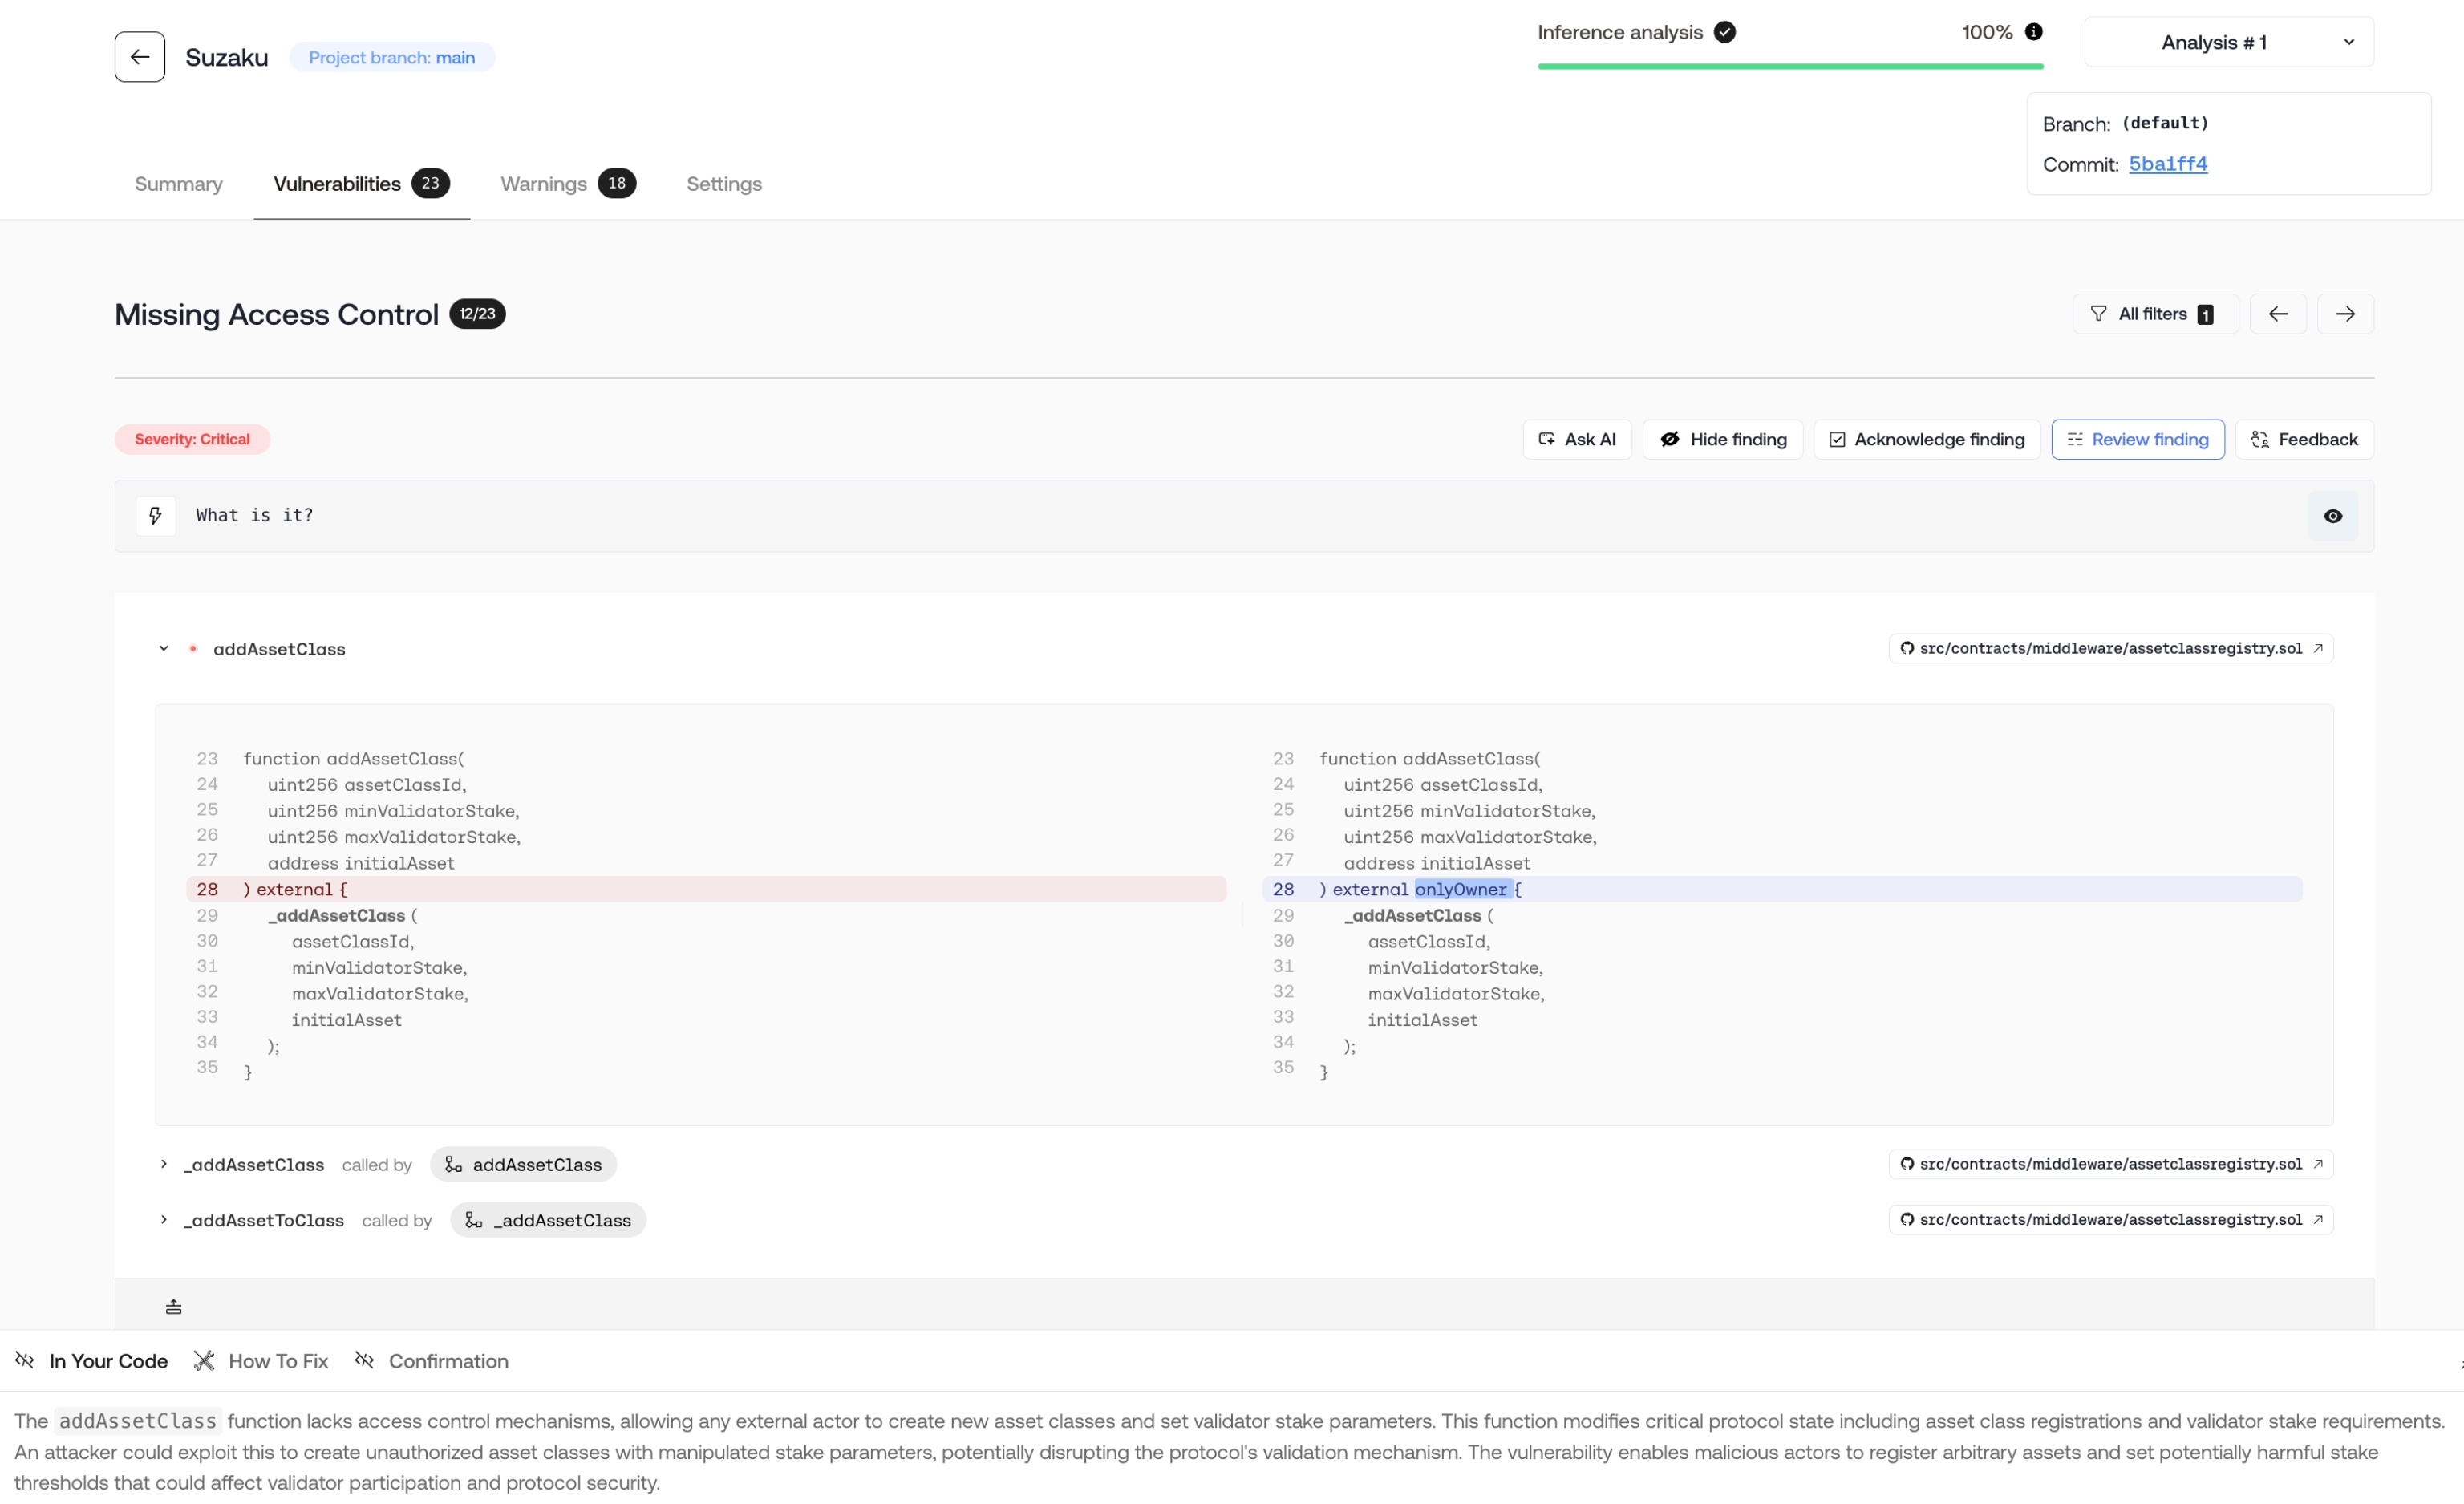Open commit link 5ba1ff4

(x=2167, y=164)
